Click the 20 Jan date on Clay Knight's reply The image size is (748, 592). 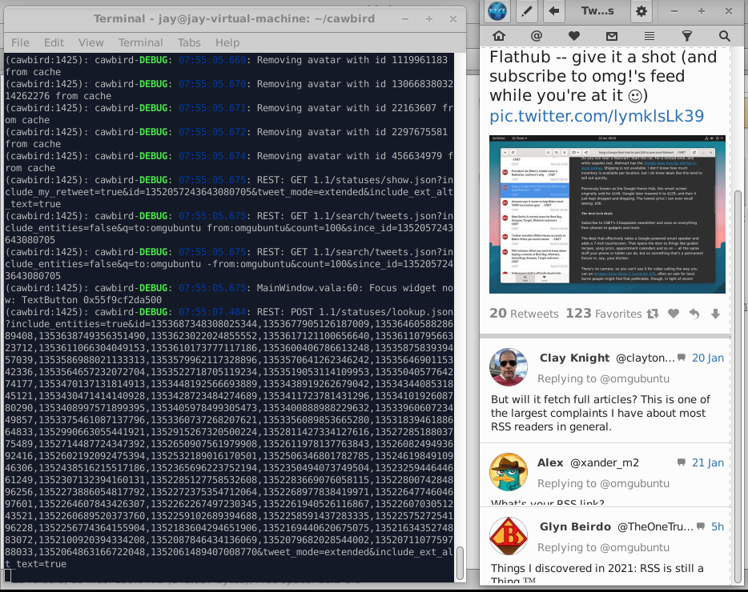coord(708,358)
